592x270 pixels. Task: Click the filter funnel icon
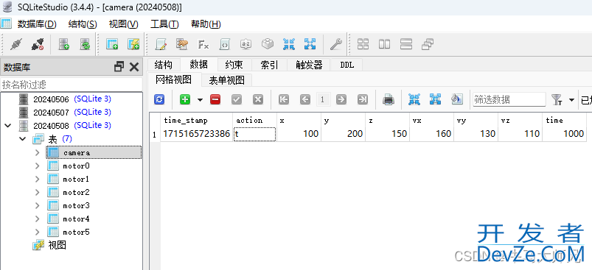pyautogui.click(x=557, y=100)
